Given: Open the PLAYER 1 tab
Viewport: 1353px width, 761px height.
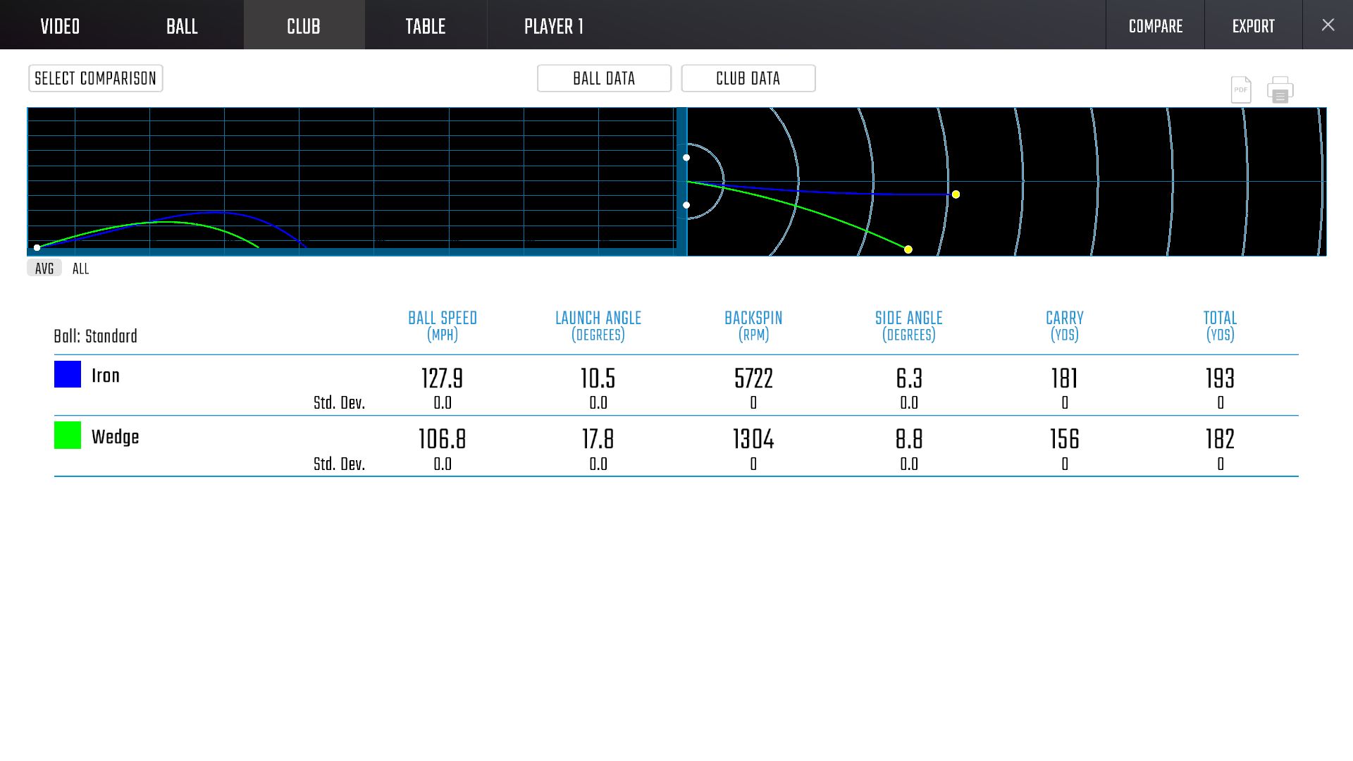Looking at the screenshot, I should [x=554, y=26].
